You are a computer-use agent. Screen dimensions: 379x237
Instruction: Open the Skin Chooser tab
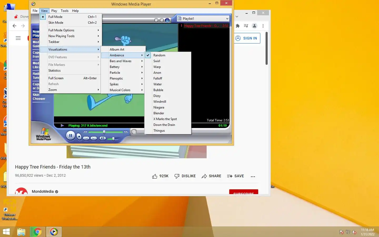point(39,97)
